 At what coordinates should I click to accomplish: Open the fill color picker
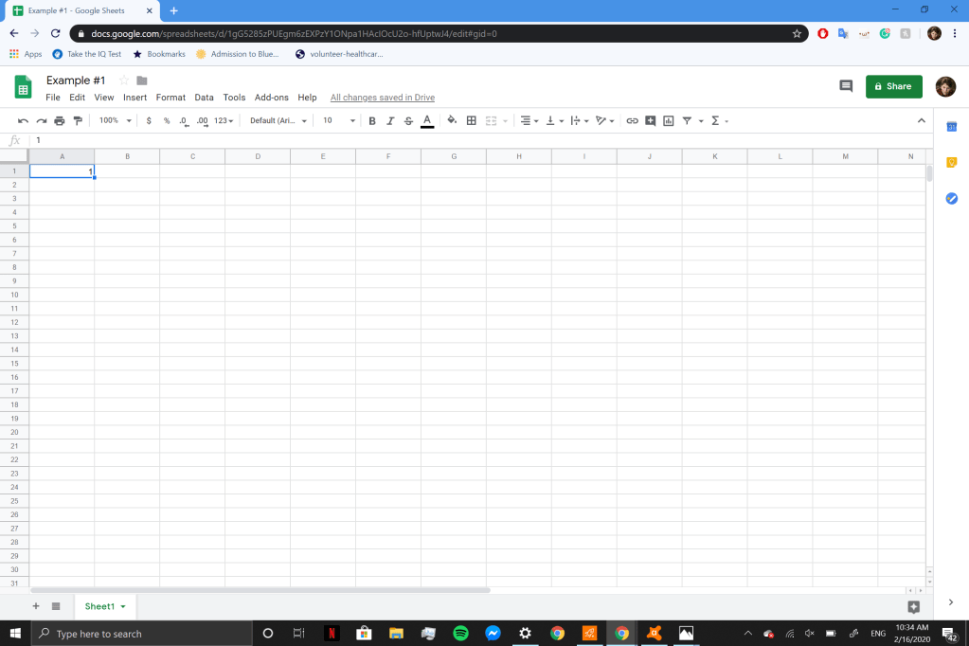click(x=452, y=121)
